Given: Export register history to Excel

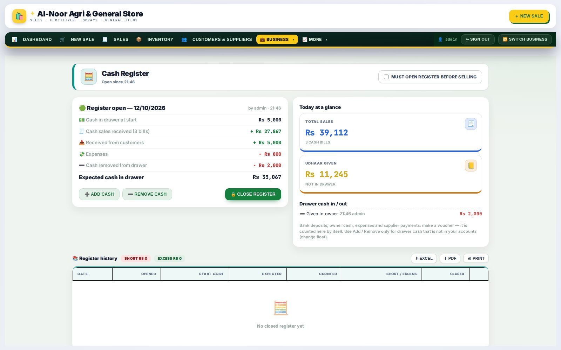Looking at the screenshot, I should point(424,258).
